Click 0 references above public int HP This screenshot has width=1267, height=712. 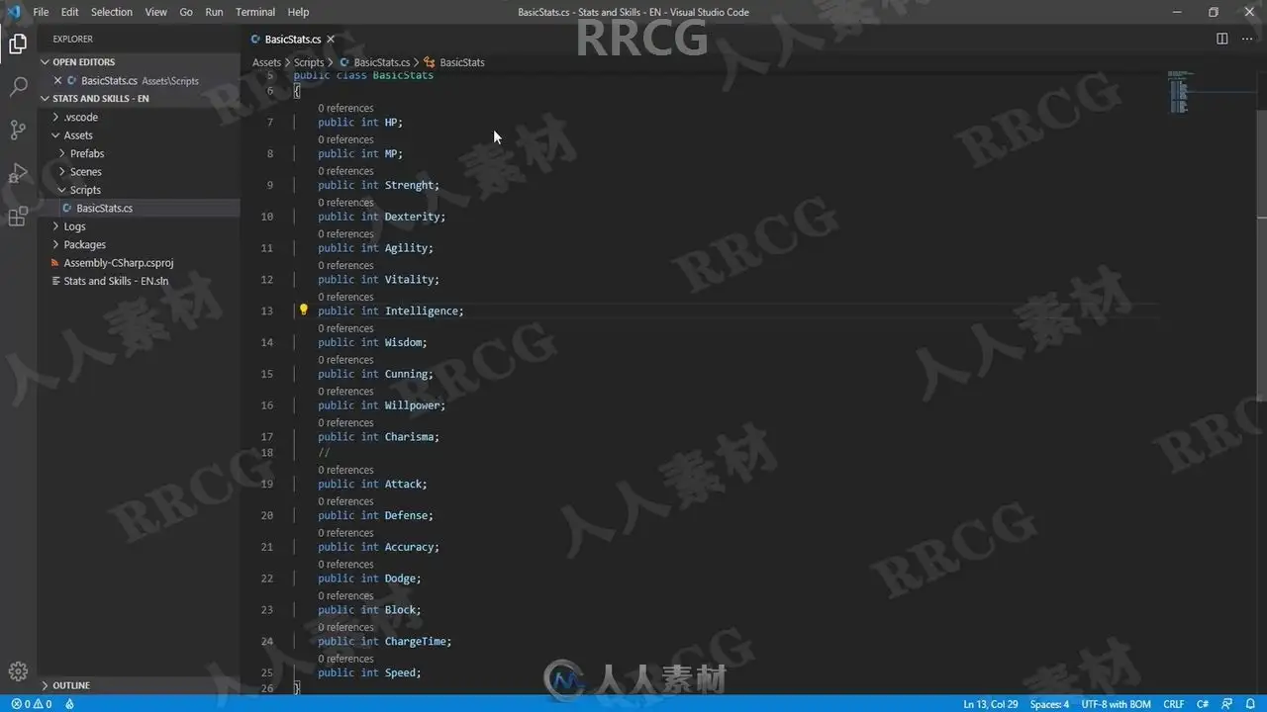[345, 108]
